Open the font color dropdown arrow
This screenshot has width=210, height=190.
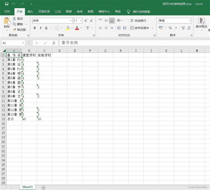pos(81,28)
